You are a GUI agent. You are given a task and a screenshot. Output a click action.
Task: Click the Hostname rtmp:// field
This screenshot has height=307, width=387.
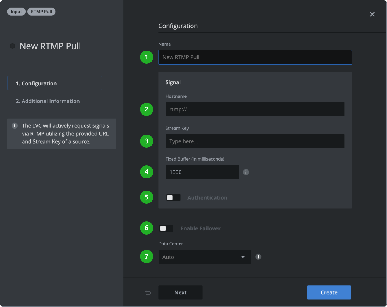[x=255, y=109]
